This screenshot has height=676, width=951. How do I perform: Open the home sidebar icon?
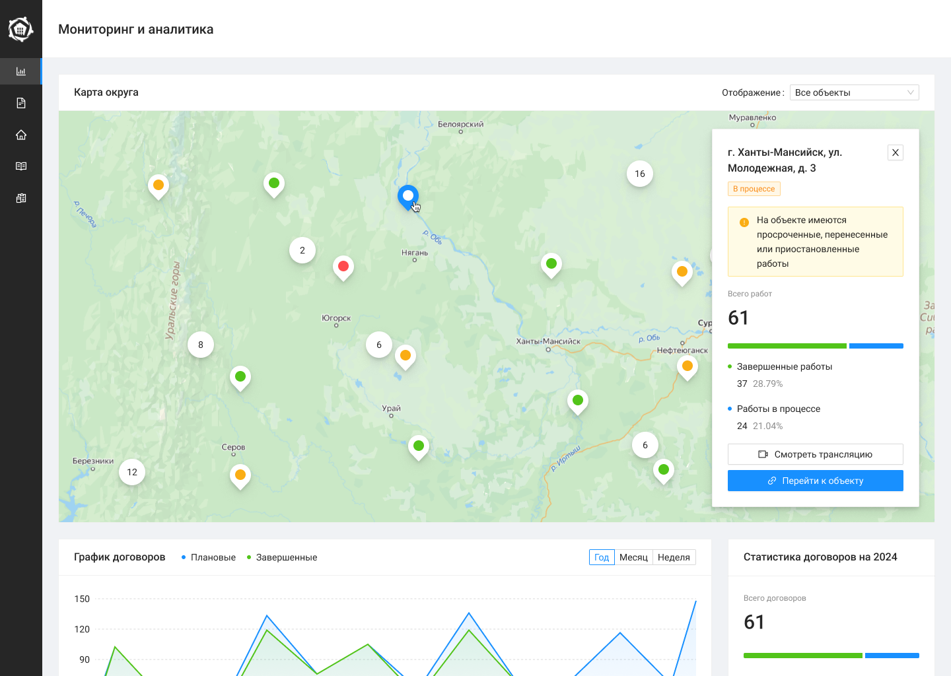(x=21, y=135)
